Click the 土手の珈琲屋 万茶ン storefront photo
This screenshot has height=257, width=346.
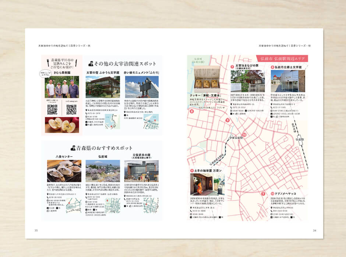206,185
